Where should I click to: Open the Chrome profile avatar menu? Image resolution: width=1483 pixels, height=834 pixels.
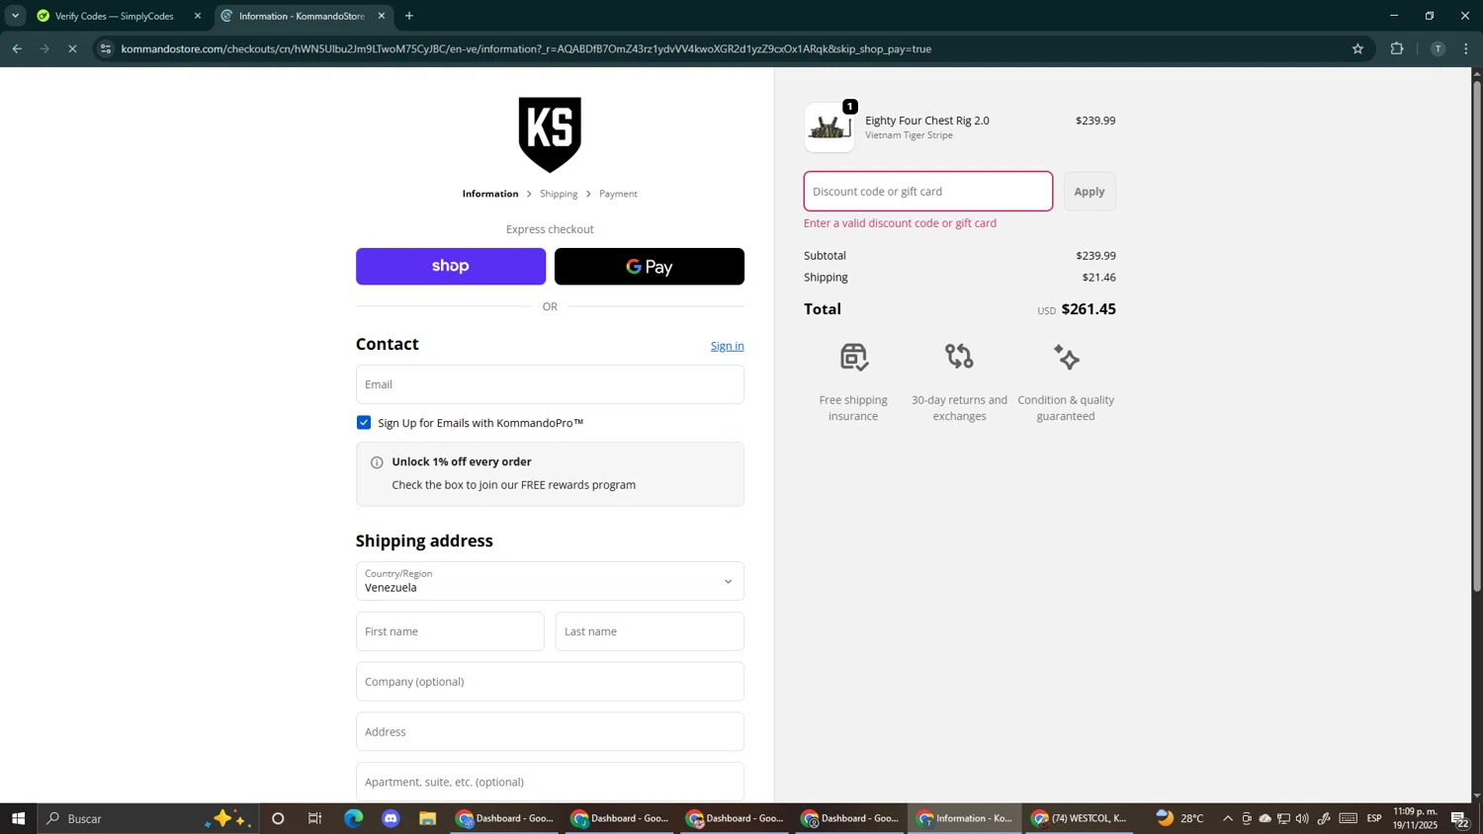pyautogui.click(x=1438, y=48)
